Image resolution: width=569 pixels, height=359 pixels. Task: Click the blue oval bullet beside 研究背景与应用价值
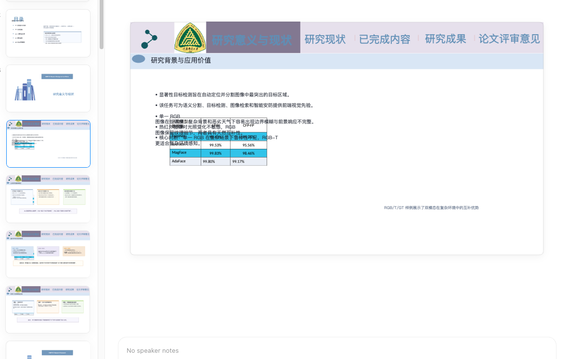pyautogui.click(x=139, y=59)
